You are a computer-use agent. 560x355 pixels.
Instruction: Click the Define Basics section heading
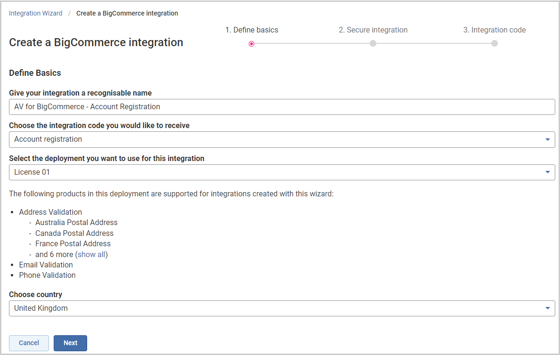pos(35,73)
